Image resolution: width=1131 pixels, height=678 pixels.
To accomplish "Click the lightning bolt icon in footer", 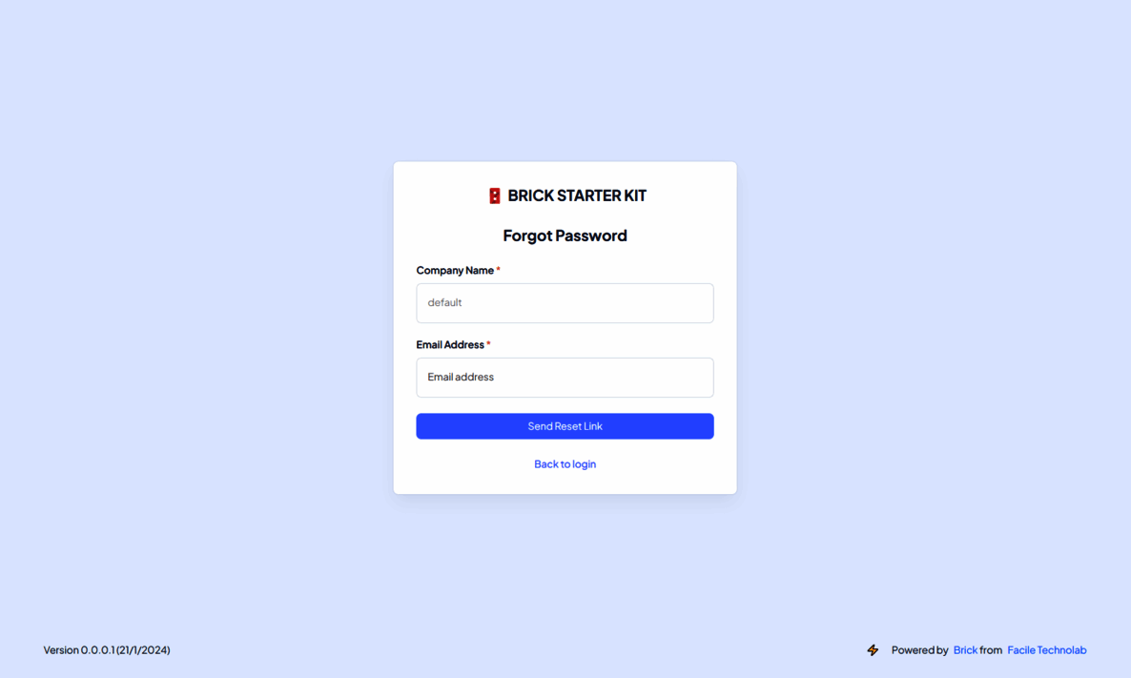I will click(873, 650).
